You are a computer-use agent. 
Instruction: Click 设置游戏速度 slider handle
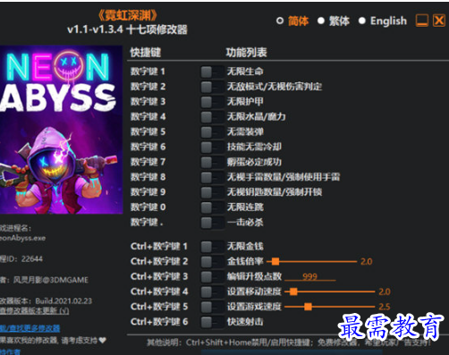[x=308, y=307]
